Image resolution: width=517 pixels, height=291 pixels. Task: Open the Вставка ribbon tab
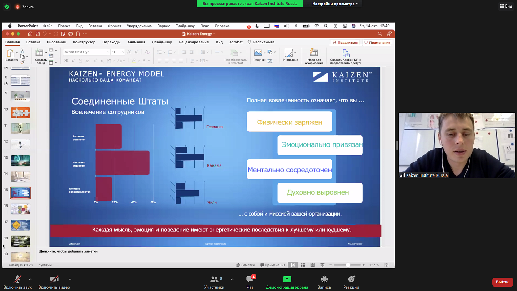click(33, 42)
